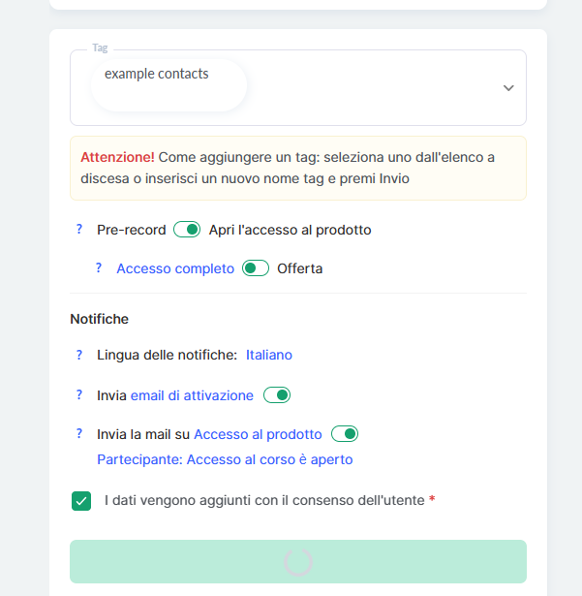Toggle Accesso completo / Offerta switch
582x596 pixels.
click(x=256, y=268)
